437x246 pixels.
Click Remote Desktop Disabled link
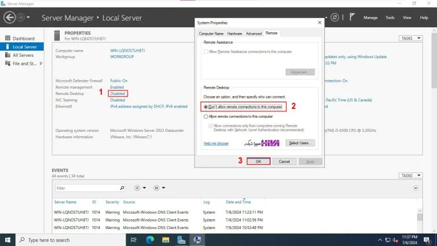point(117,94)
